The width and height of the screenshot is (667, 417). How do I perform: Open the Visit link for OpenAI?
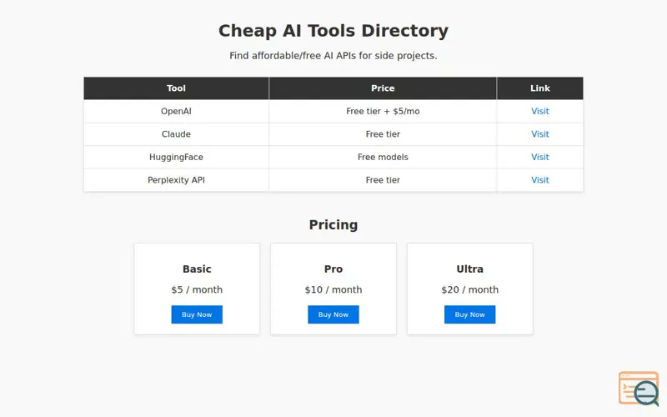pos(539,111)
